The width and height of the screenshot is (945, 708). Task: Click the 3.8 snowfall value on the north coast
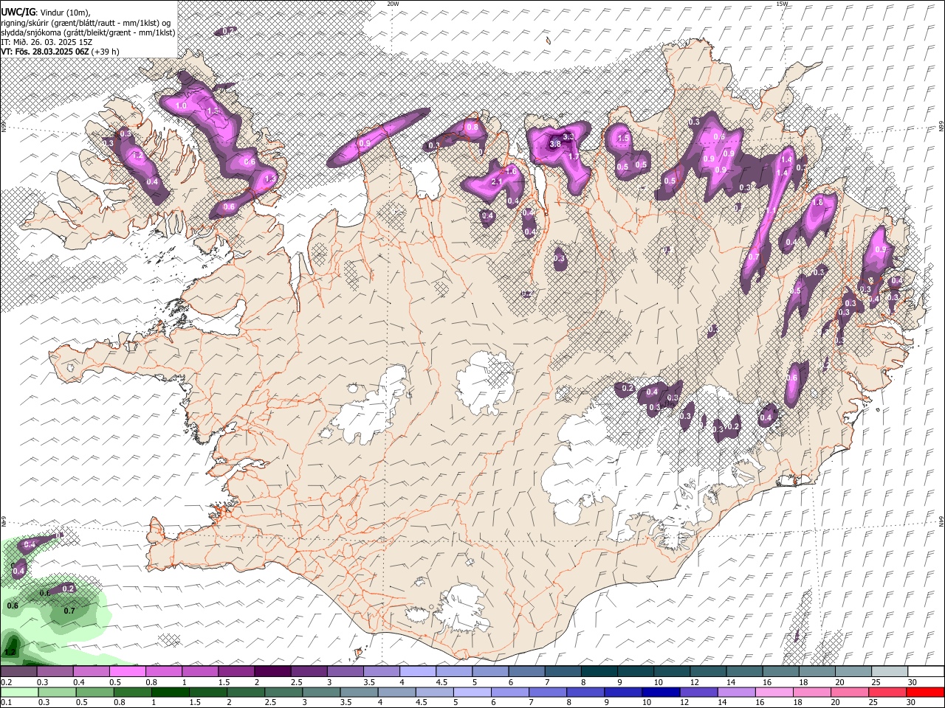click(x=555, y=145)
